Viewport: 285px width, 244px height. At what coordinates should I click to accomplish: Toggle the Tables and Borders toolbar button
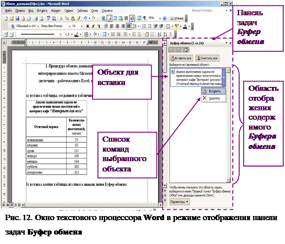[109, 18]
